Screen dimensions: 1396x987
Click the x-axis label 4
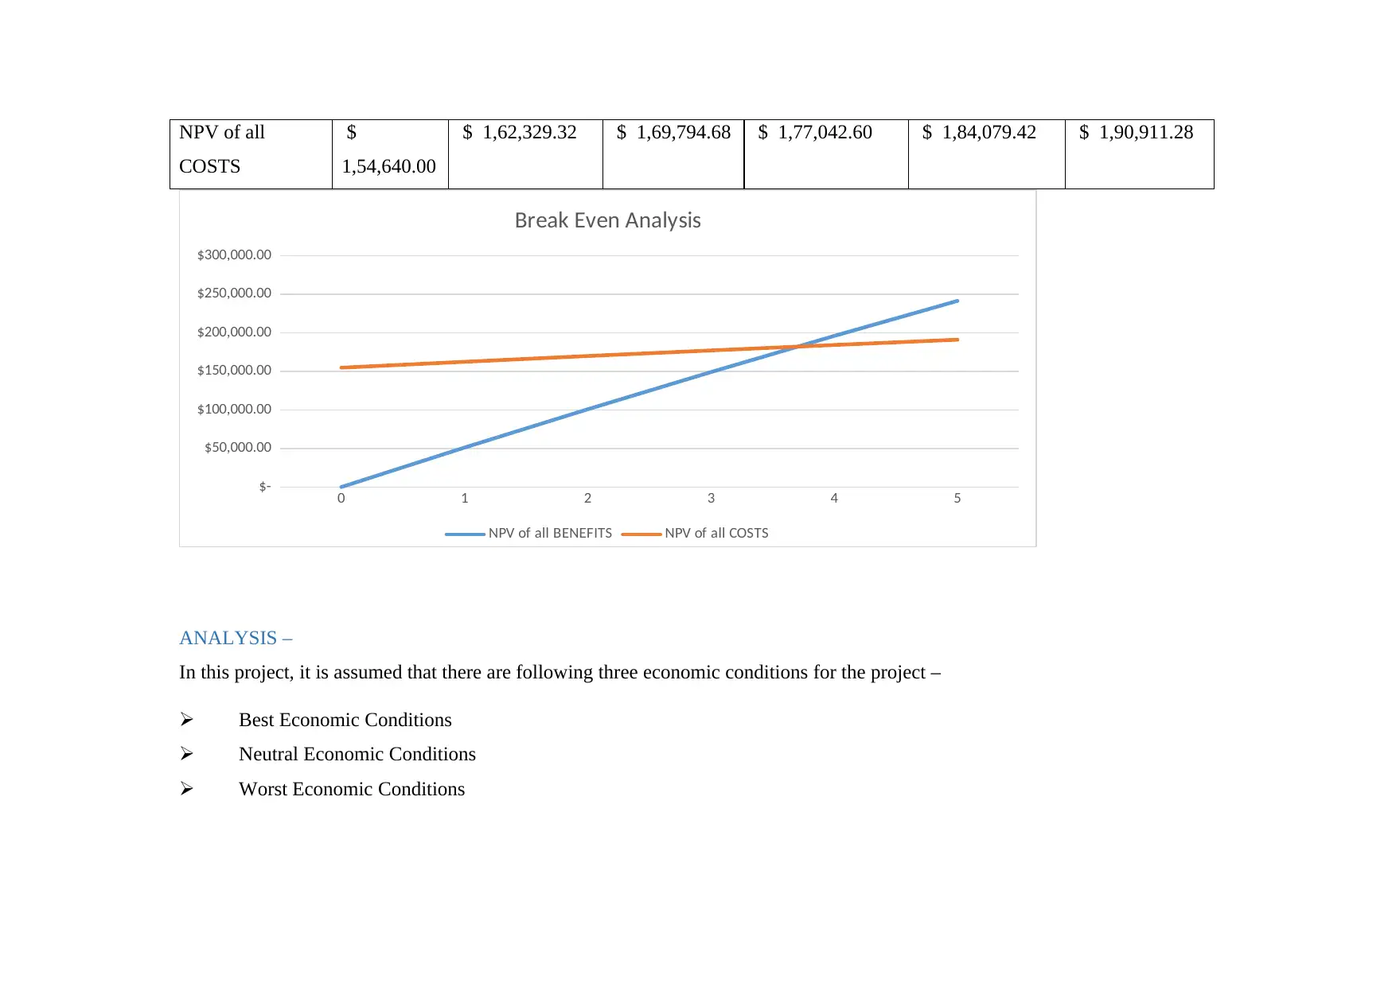[x=834, y=499]
